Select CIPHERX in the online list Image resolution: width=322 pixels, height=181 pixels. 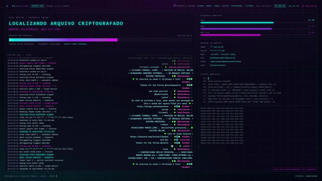point(250,6)
